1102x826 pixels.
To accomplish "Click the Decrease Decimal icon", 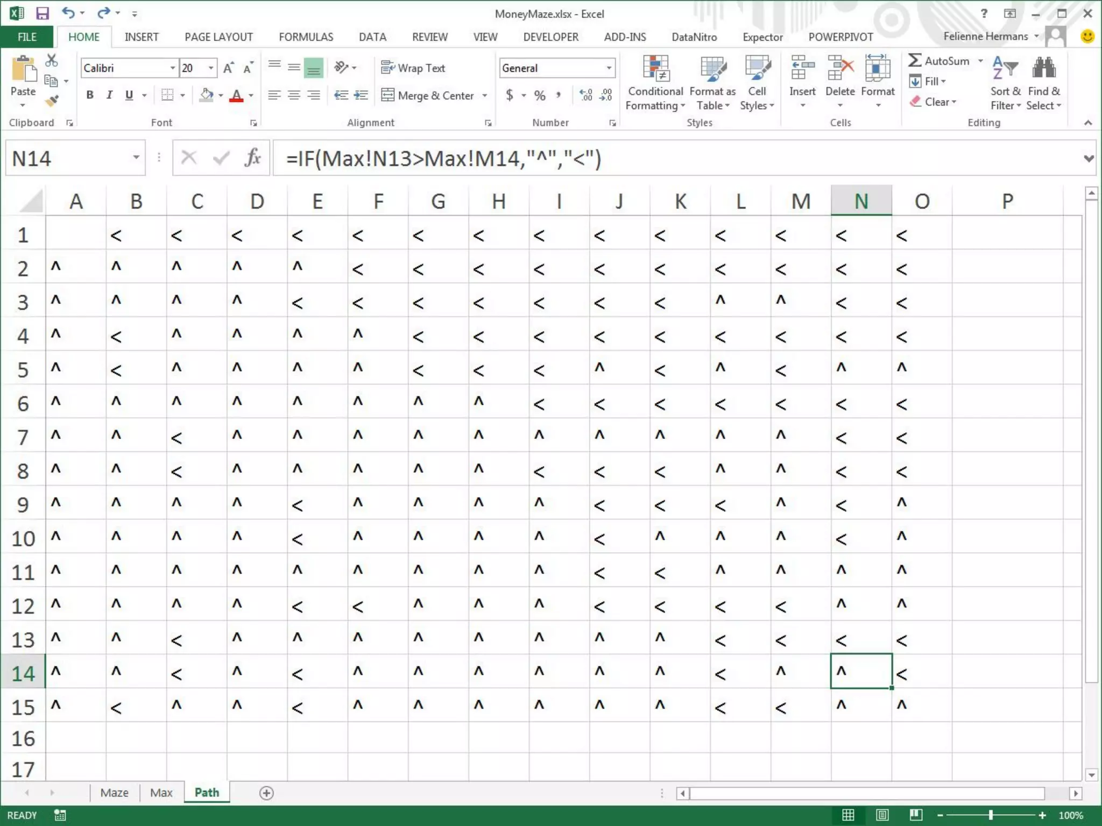I will click(x=606, y=95).
